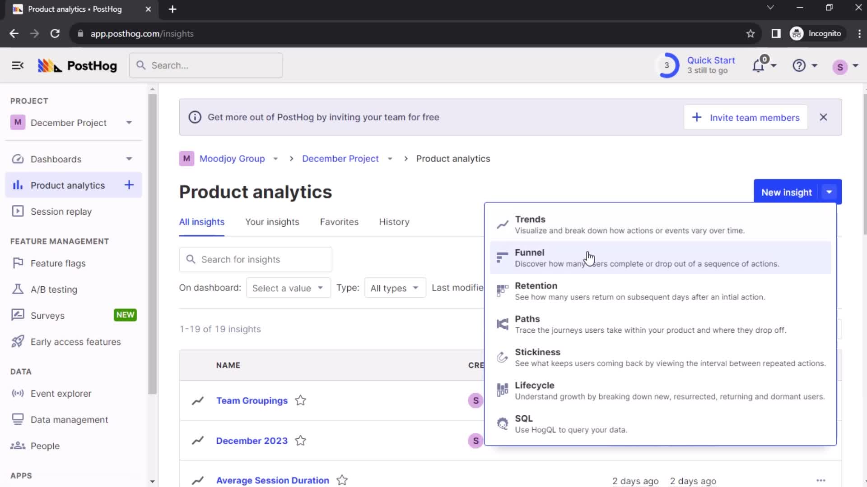Viewport: 867px width, 487px height.
Task: Open A/B testing in the sidebar
Action: coord(73,289)
